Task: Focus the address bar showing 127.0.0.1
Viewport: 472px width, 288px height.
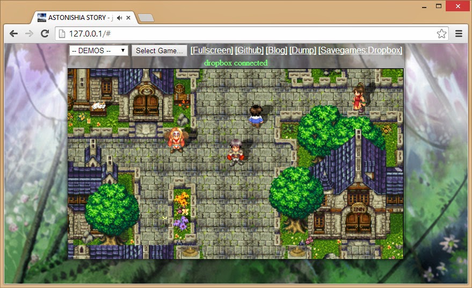Action: pyautogui.click(x=242, y=34)
